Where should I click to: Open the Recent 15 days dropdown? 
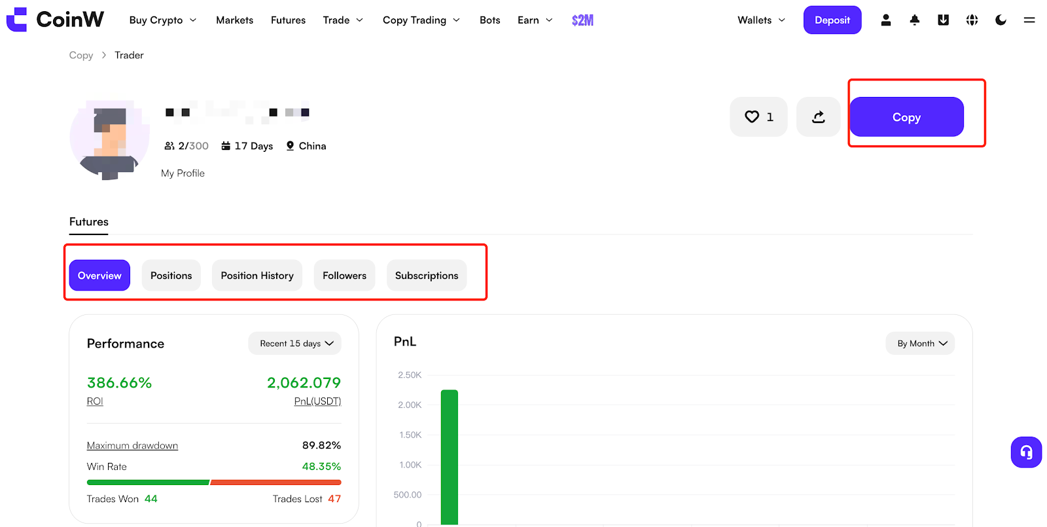(x=295, y=344)
